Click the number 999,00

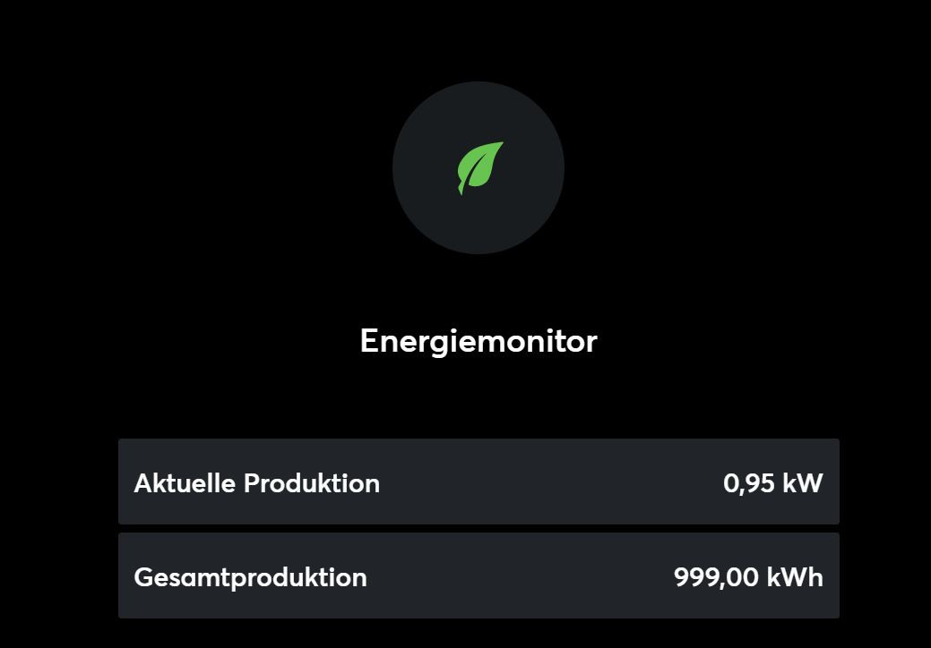pos(715,577)
